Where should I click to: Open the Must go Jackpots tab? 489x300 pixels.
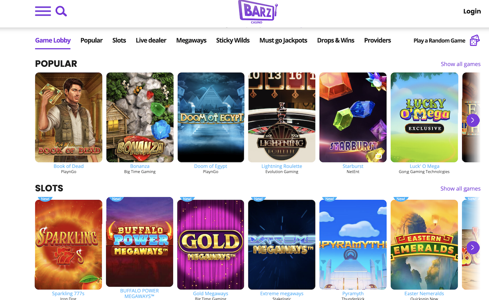click(x=283, y=40)
